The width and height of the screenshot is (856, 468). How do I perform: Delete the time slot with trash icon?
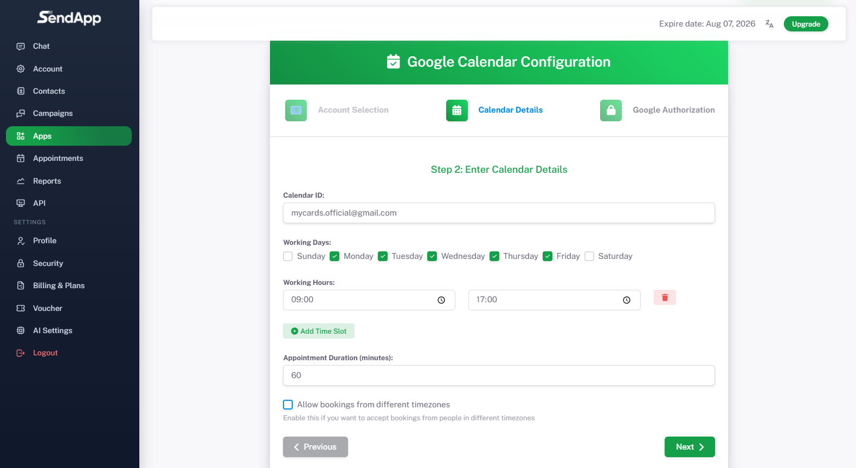click(x=665, y=297)
